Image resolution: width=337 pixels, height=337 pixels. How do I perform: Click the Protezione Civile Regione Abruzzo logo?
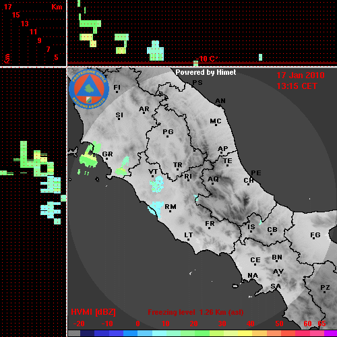pos(89,89)
